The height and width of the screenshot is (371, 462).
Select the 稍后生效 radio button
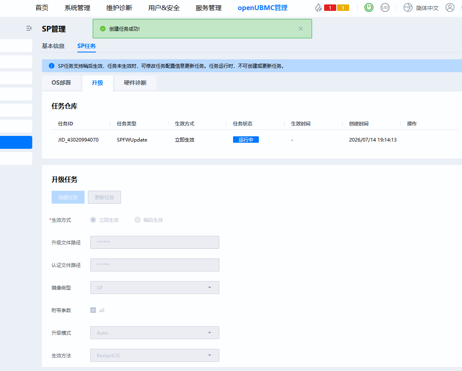[137, 220]
